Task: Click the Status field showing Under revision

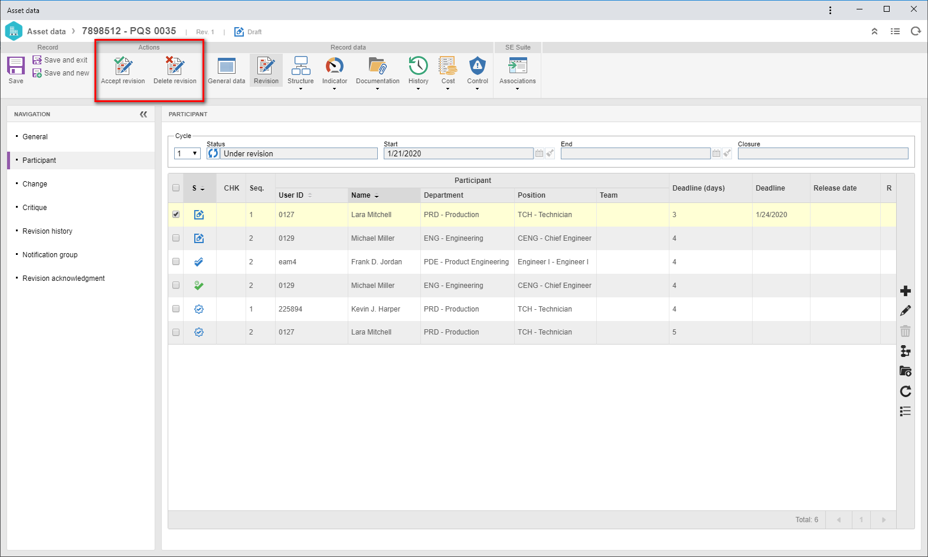Action: coord(299,153)
